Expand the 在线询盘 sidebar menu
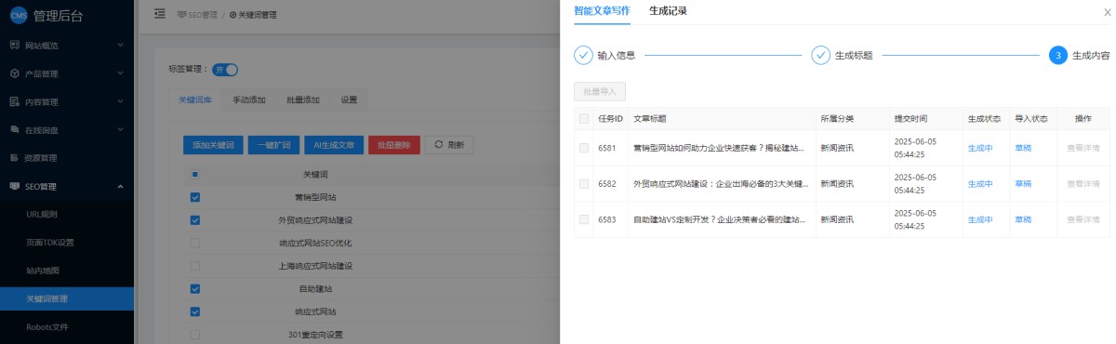This screenshot has width=1116, height=344. (x=67, y=129)
